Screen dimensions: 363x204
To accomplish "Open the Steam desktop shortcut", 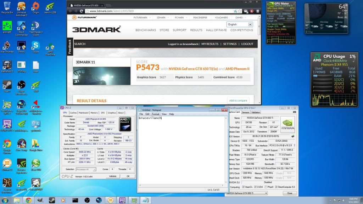I will 7,86.
